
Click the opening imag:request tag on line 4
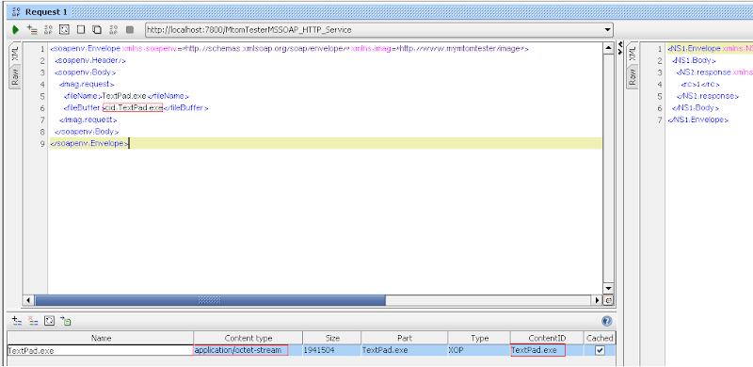pos(87,85)
